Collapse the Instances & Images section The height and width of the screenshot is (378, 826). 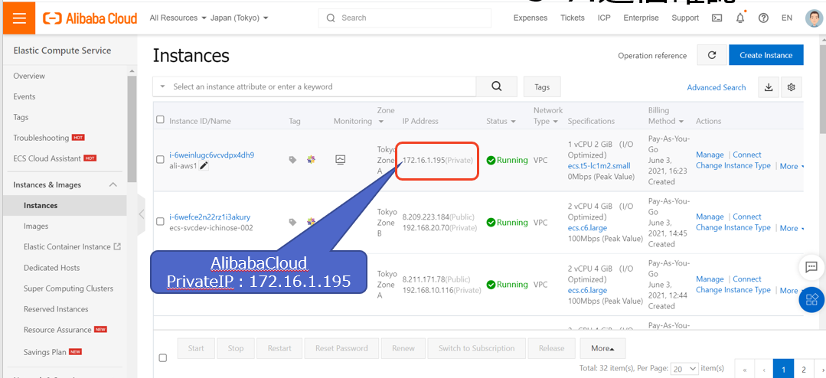113,184
